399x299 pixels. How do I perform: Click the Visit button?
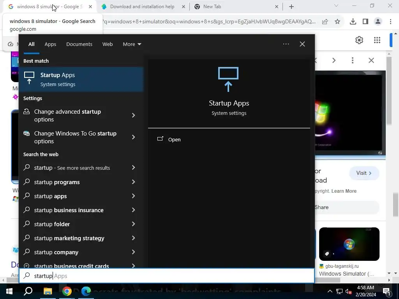pos(364,173)
